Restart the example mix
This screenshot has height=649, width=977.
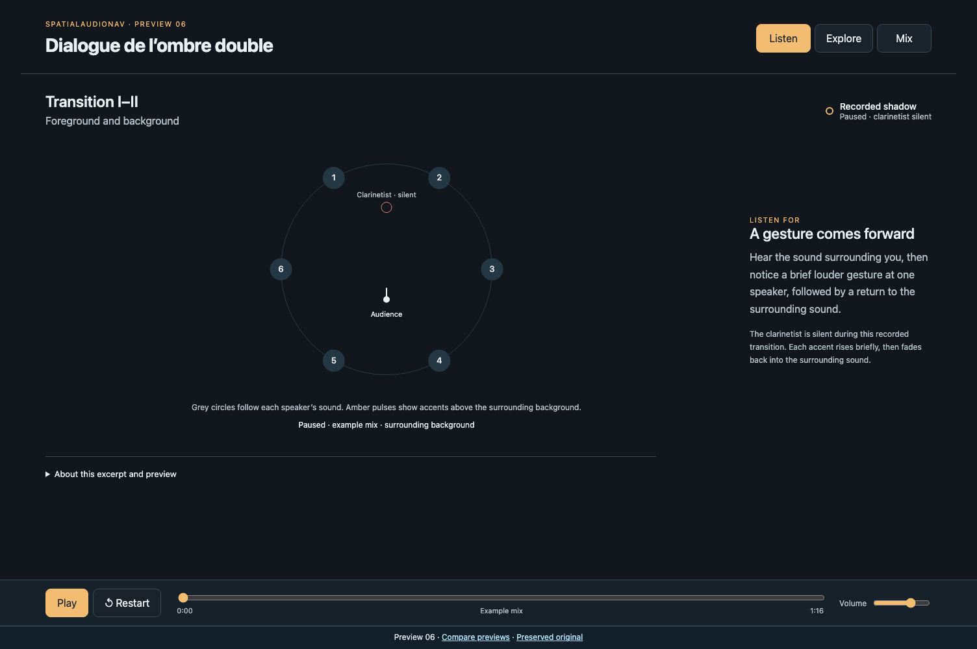[x=127, y=603]
